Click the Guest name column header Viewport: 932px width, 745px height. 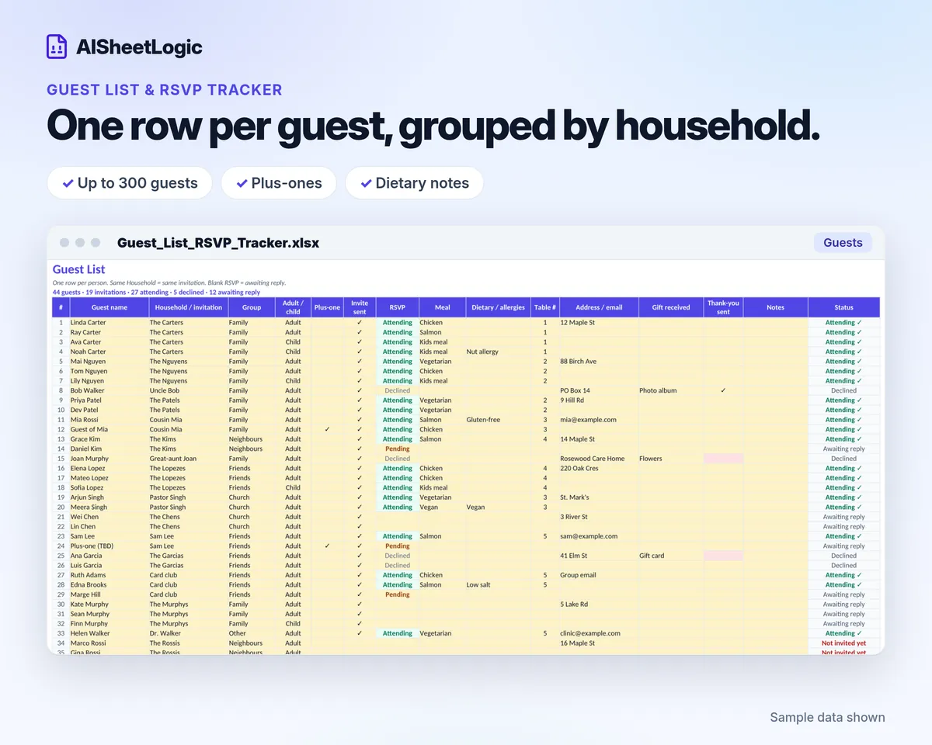click(109, 307)
